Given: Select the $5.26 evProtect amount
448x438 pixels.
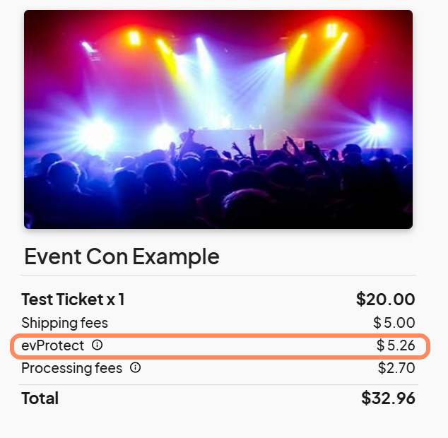Looking at the screenshot, I should [x=396, y=346].
